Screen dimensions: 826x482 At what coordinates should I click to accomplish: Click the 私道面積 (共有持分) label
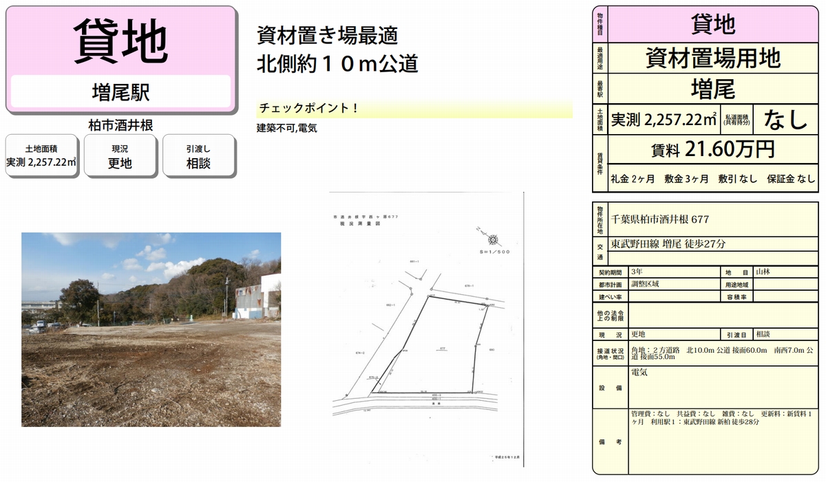pos(737,120)
